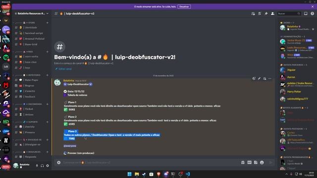Viewport: 317px width, 178px height.
Task: Select member Batatinha in member list
Action: coord(297,28)
